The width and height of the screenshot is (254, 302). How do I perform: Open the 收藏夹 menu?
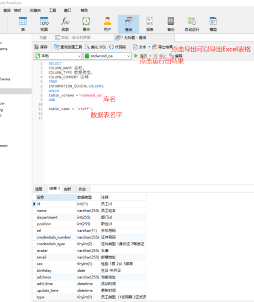pyautogui.click(x=36, y=10)
